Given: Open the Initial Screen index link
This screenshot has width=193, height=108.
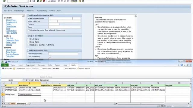Looking at the screenshot, I should tap(11, 50).
